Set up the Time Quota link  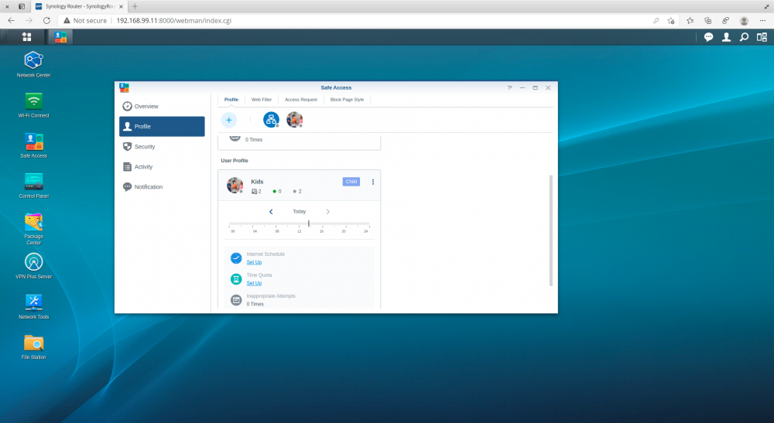(254, 284)
